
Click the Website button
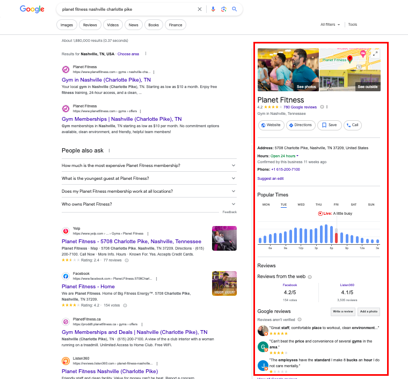click(x=271, y=125)
